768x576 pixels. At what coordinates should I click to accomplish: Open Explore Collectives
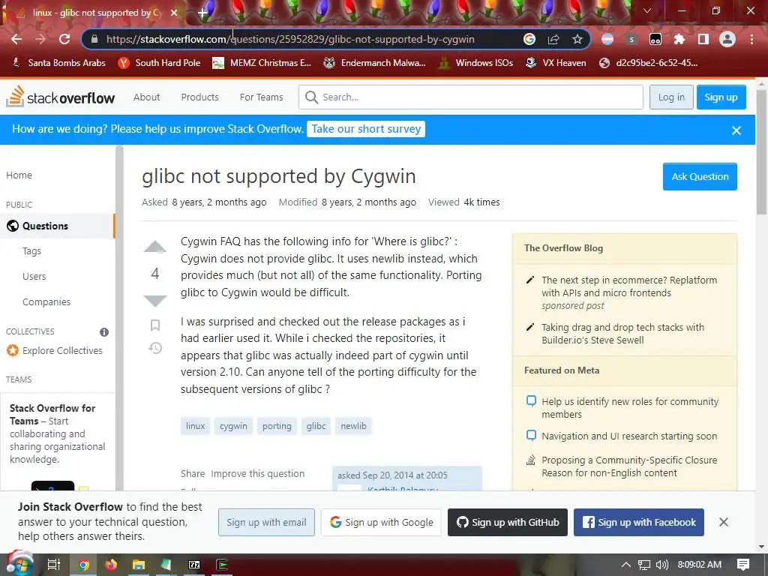[x=54, y=350]
